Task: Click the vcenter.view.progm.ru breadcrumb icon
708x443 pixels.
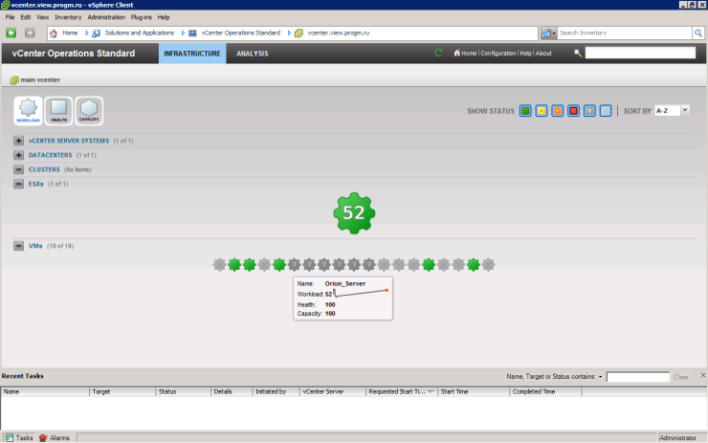Action: tap(299, 33)
